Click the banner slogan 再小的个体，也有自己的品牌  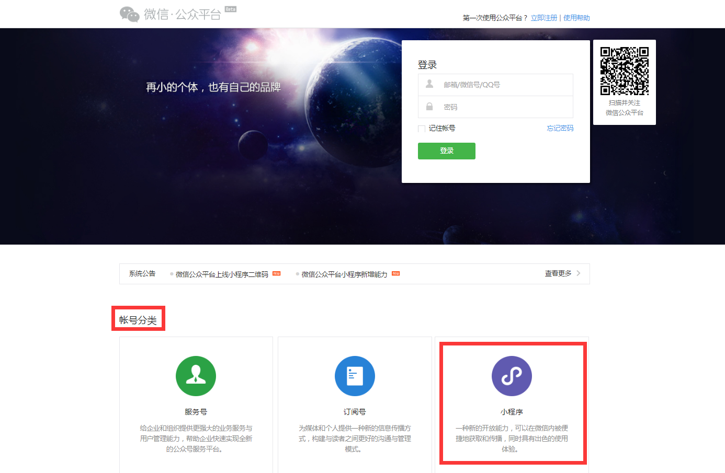click(x=213, y=87)
